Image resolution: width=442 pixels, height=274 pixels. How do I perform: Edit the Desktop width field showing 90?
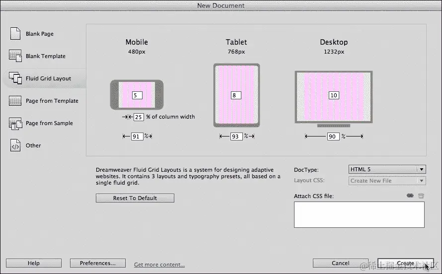click(333, 137)
